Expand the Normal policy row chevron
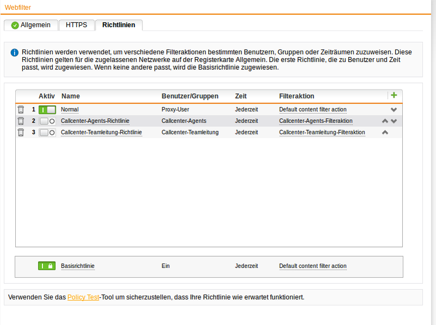 click(393, 109)
